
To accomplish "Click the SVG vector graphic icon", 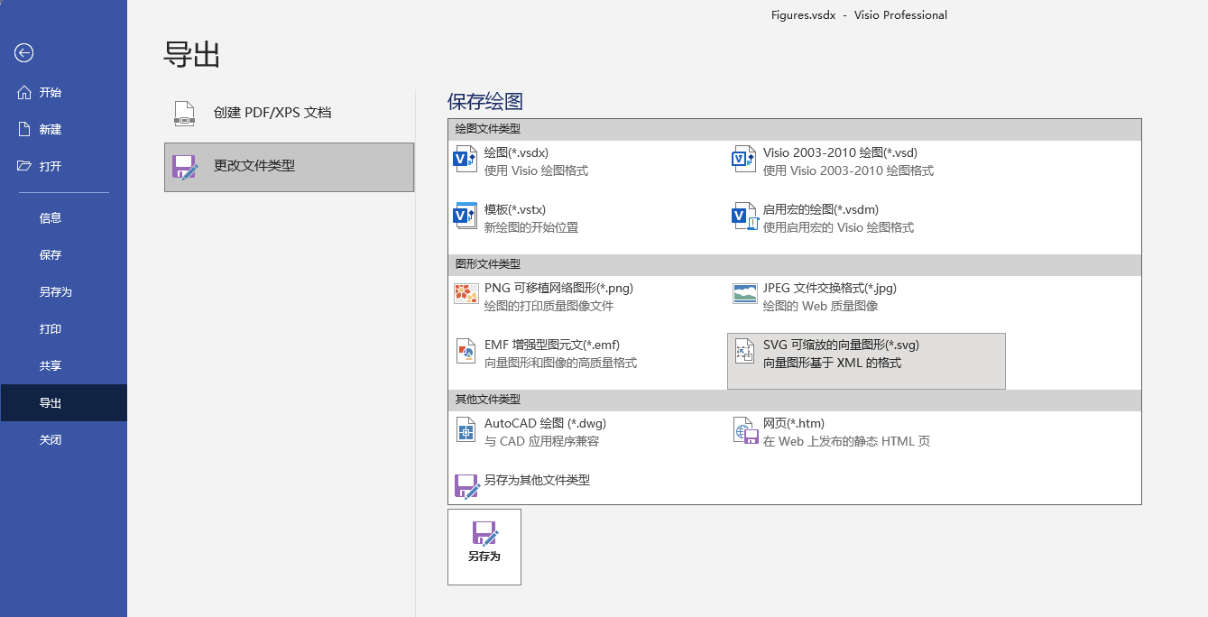I will (744, 352).
